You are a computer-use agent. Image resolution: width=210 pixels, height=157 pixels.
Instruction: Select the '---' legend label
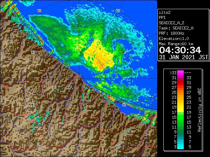pos(188,73)
